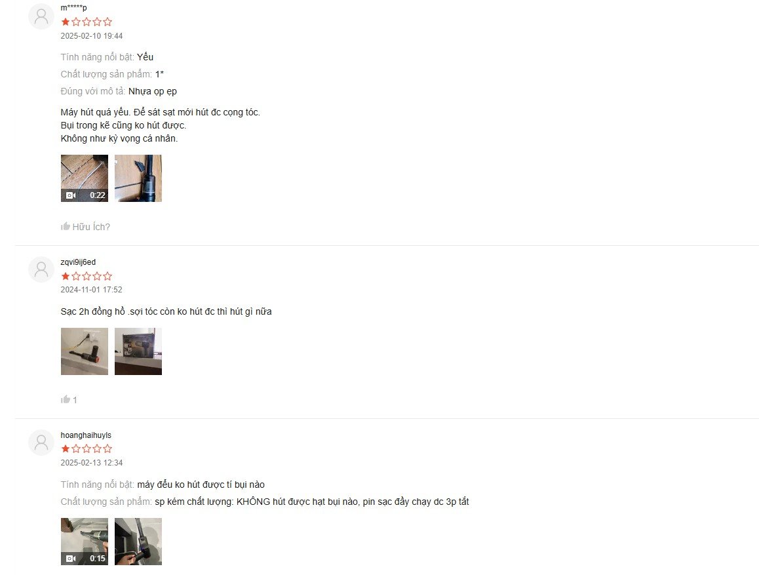Image resolution: width=759 pixels, height=575 pixels.
Task: Click the username hoanghaihuyls
Action: (x=86, y=435)
